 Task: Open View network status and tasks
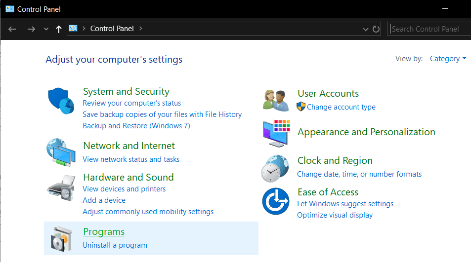point(131,159)
